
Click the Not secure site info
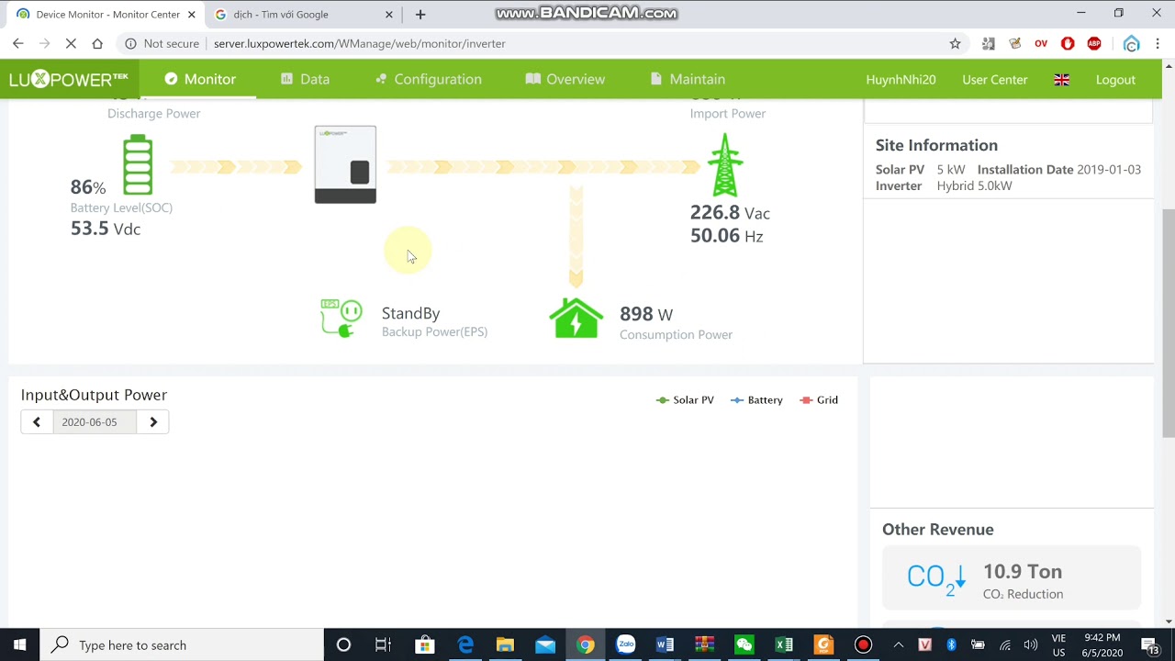coord(162,43)
